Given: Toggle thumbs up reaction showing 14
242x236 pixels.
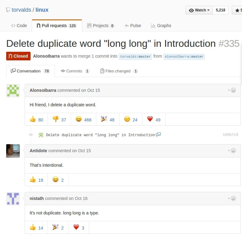Looking at the screenshot, I should tap(36, 227).
